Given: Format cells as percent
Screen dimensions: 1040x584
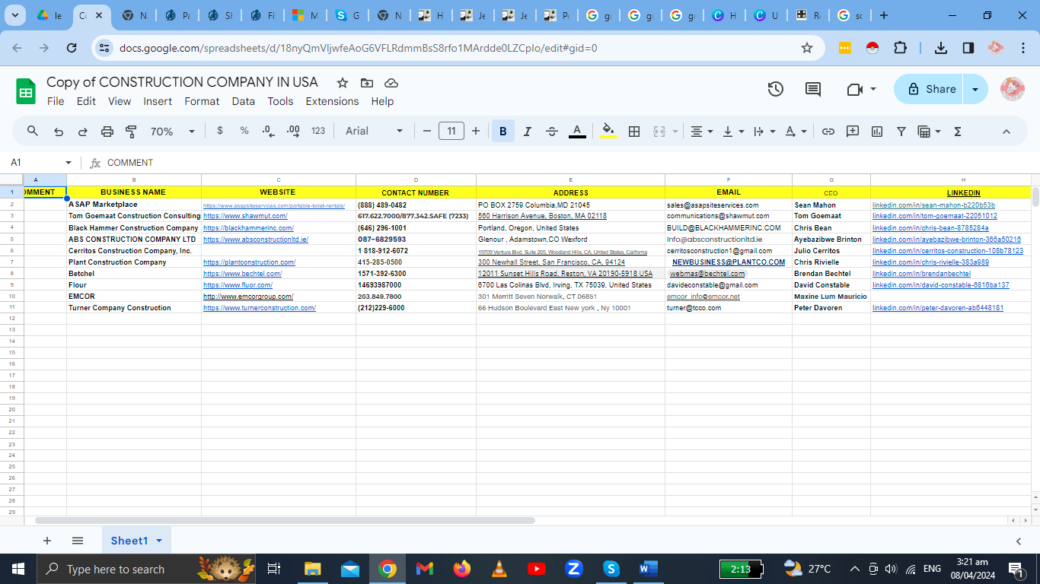Looking at the screenshot, I should (244, 131).
